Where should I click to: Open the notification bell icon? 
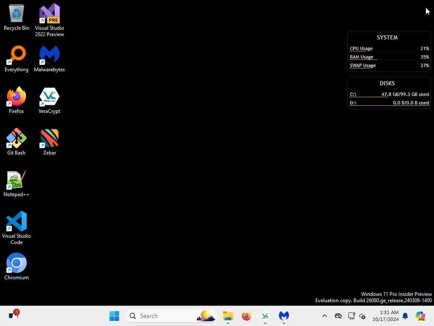(x=405, y=316)
